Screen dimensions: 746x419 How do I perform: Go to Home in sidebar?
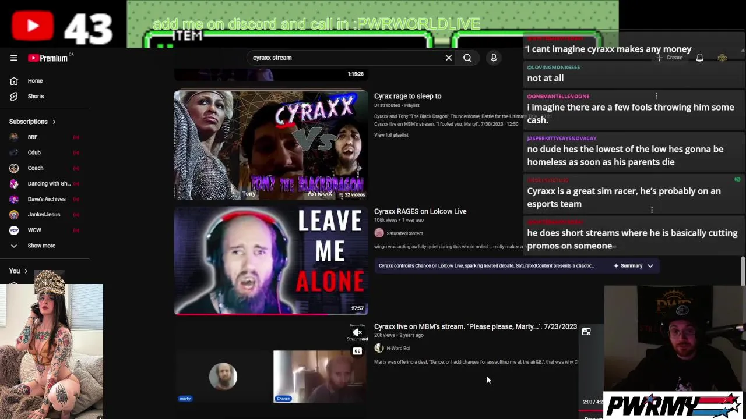(35, 81)
